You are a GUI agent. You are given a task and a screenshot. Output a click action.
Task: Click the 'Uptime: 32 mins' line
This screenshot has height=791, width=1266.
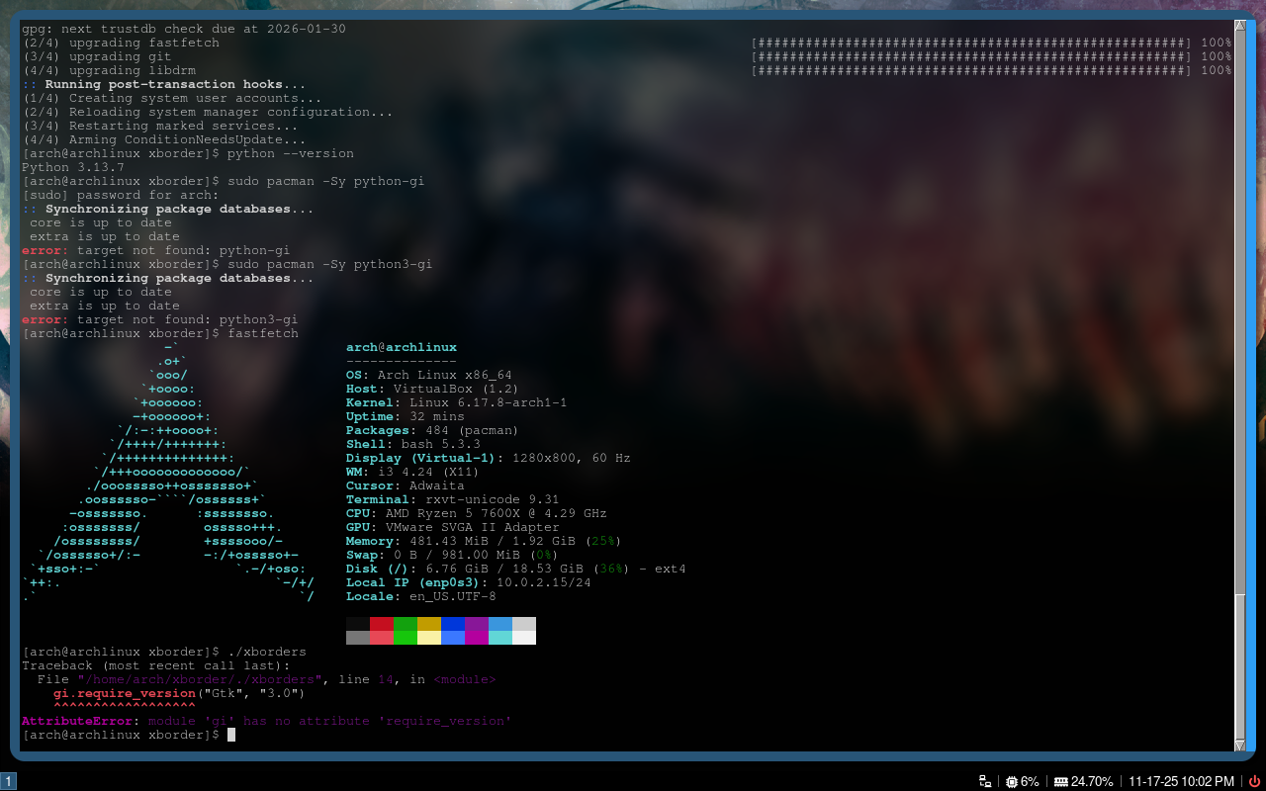(406, 416)
